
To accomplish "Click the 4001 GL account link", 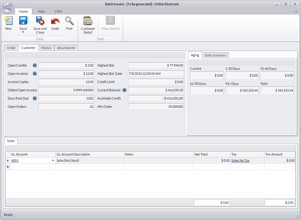I will pyautogui.click(x=15, y=161).
